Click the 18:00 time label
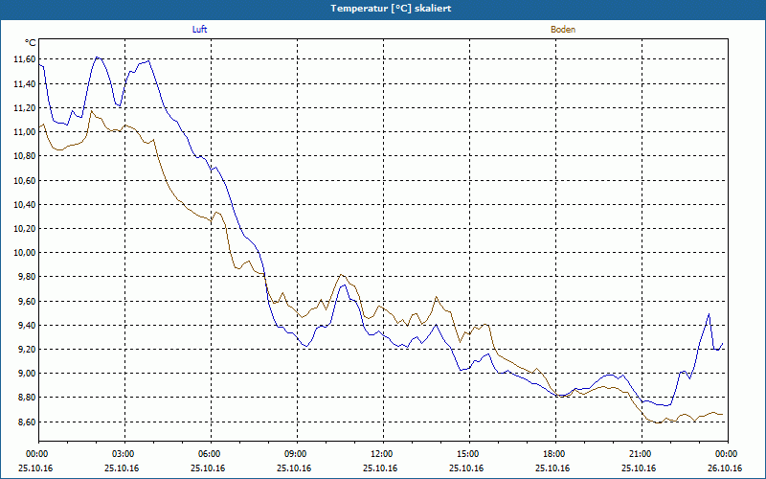 [x=556, y=454]
